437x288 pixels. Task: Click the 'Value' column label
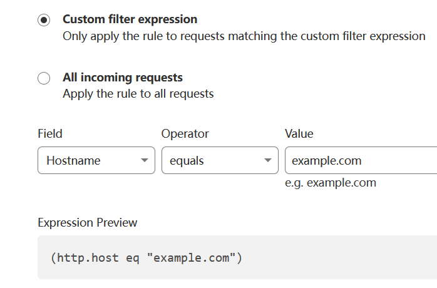[x=299, y=133]
